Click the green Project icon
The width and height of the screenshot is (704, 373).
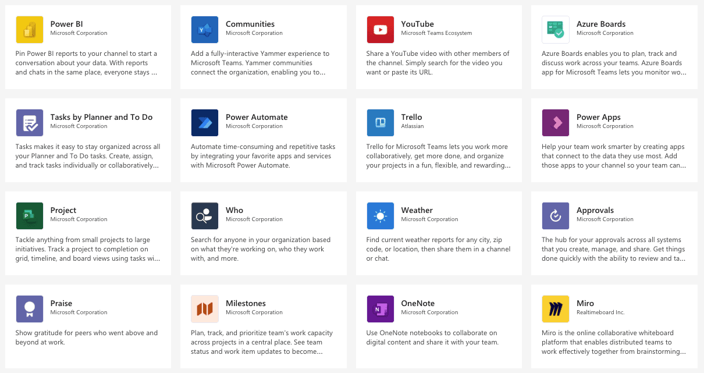30,216
